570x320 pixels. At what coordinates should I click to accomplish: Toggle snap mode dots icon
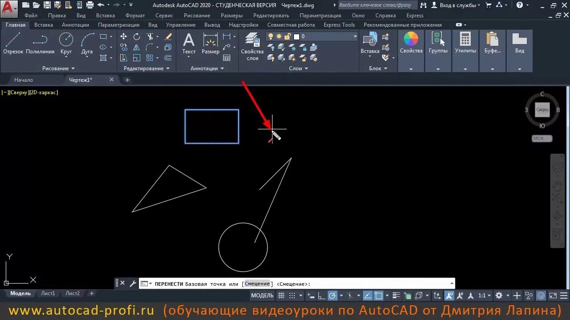[292, 296]
